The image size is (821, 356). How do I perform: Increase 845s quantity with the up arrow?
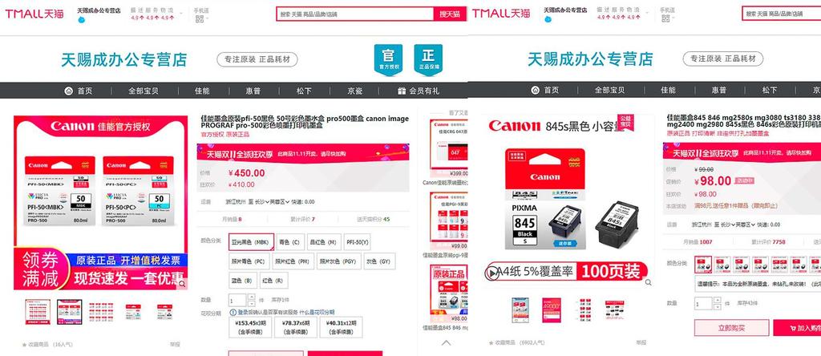click(718, 300)
